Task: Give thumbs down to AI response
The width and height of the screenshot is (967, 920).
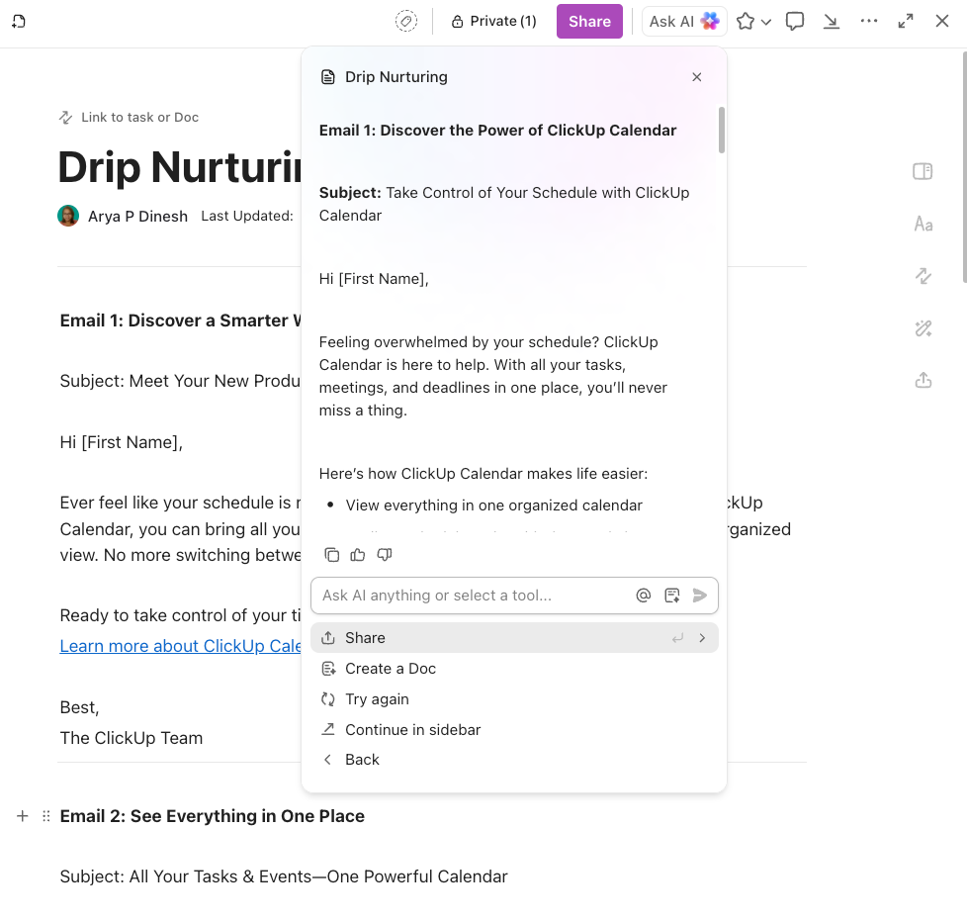Action: pos(385,555)
